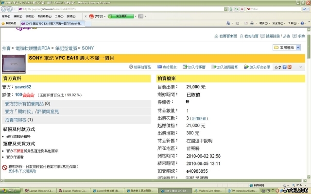The height and width of the screenshot is (194, 311).
Task: Open the 安全性(S) command bar menu
Action: [279, 23]
